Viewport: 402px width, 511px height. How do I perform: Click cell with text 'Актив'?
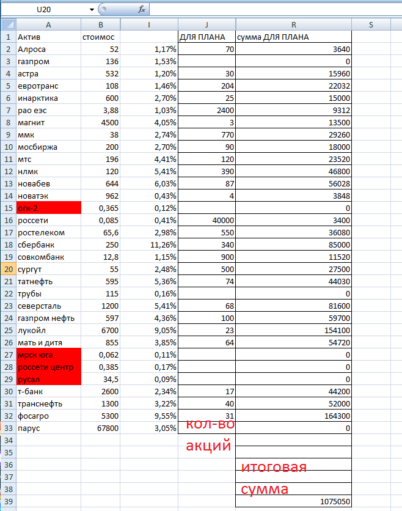pyautogui.click(x=48, y=37)
